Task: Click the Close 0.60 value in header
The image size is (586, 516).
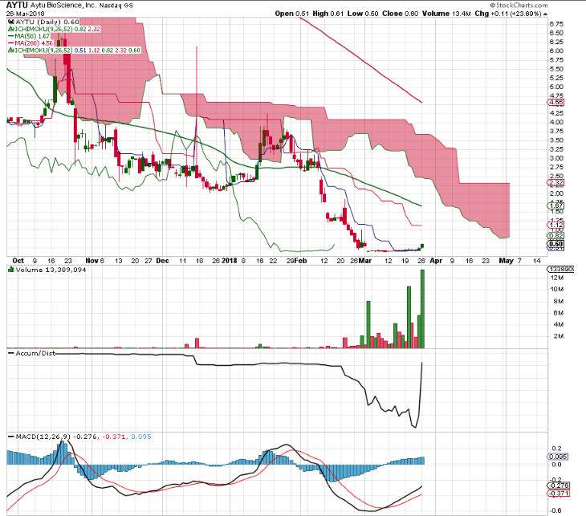Action: point(400,14)
